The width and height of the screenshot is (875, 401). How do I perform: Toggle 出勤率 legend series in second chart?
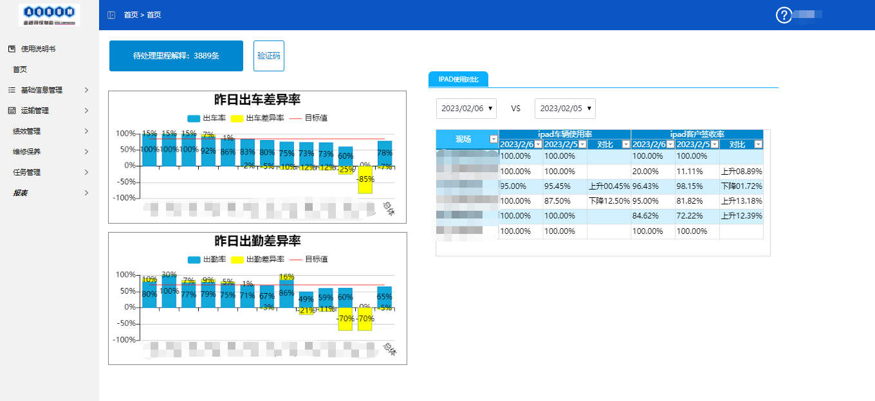pos(203,260)
